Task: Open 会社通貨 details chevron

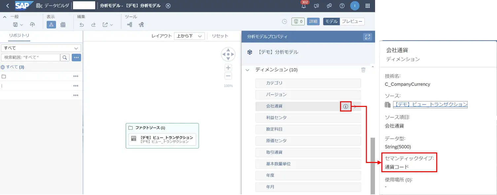Action: point(355,107)
